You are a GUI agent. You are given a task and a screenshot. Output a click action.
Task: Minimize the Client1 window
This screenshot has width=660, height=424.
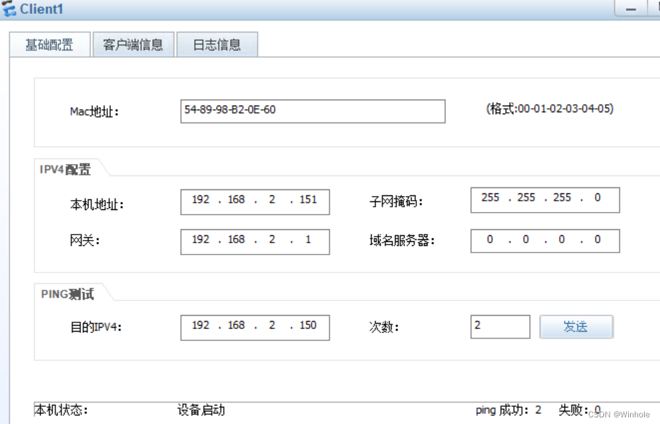(x=629, y=9)
